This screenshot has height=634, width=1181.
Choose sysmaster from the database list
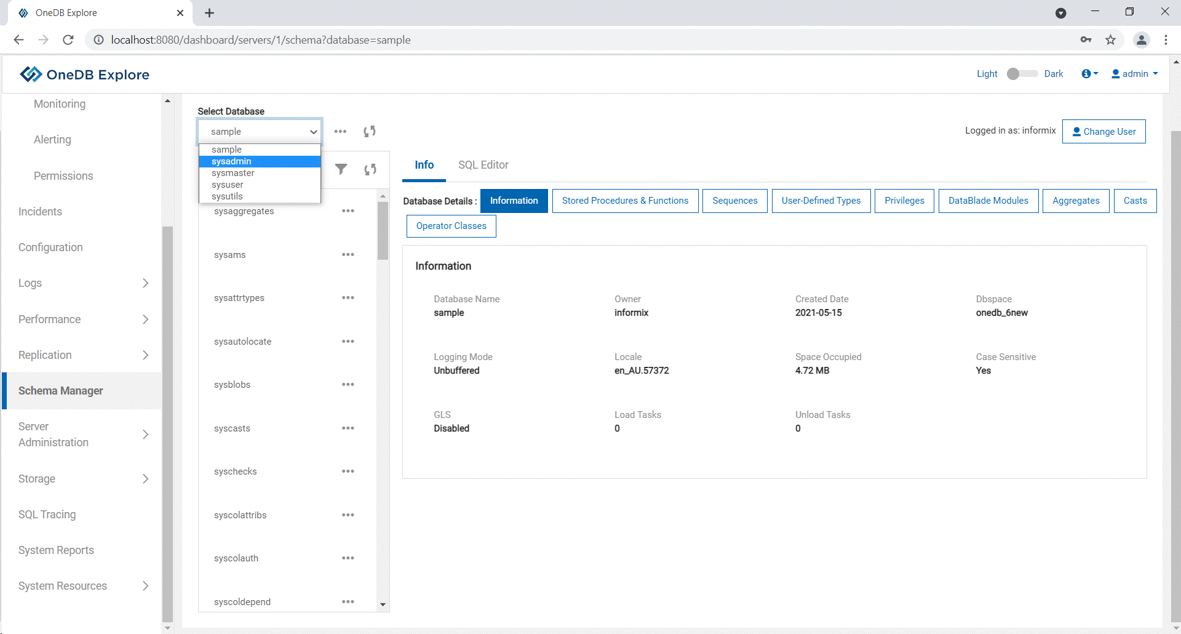click(233, 173)
